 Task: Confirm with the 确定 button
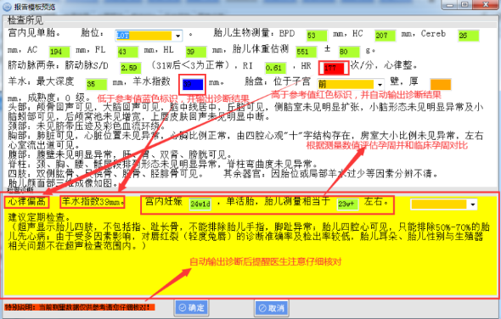pyautogui.click(x=191, y=308)
